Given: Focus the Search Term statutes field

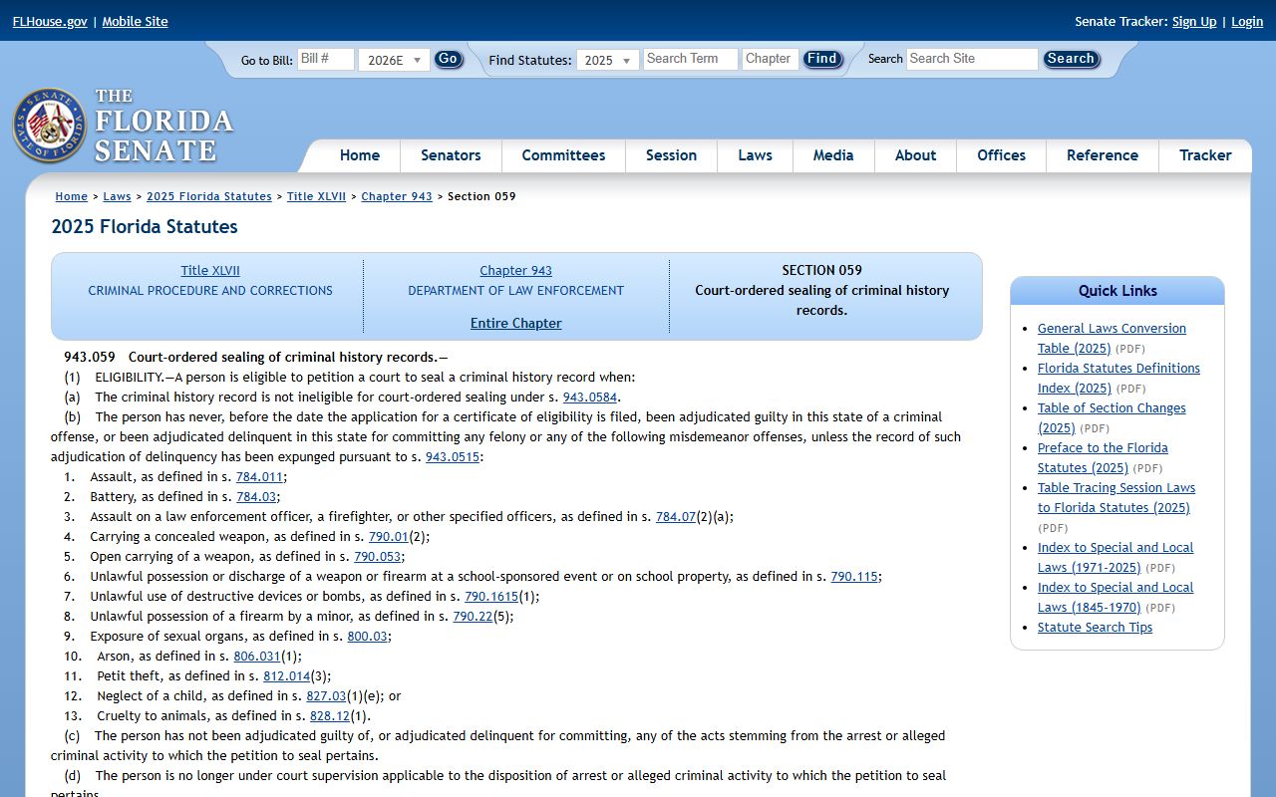Looking at the screenshot, I should [691, 59].
